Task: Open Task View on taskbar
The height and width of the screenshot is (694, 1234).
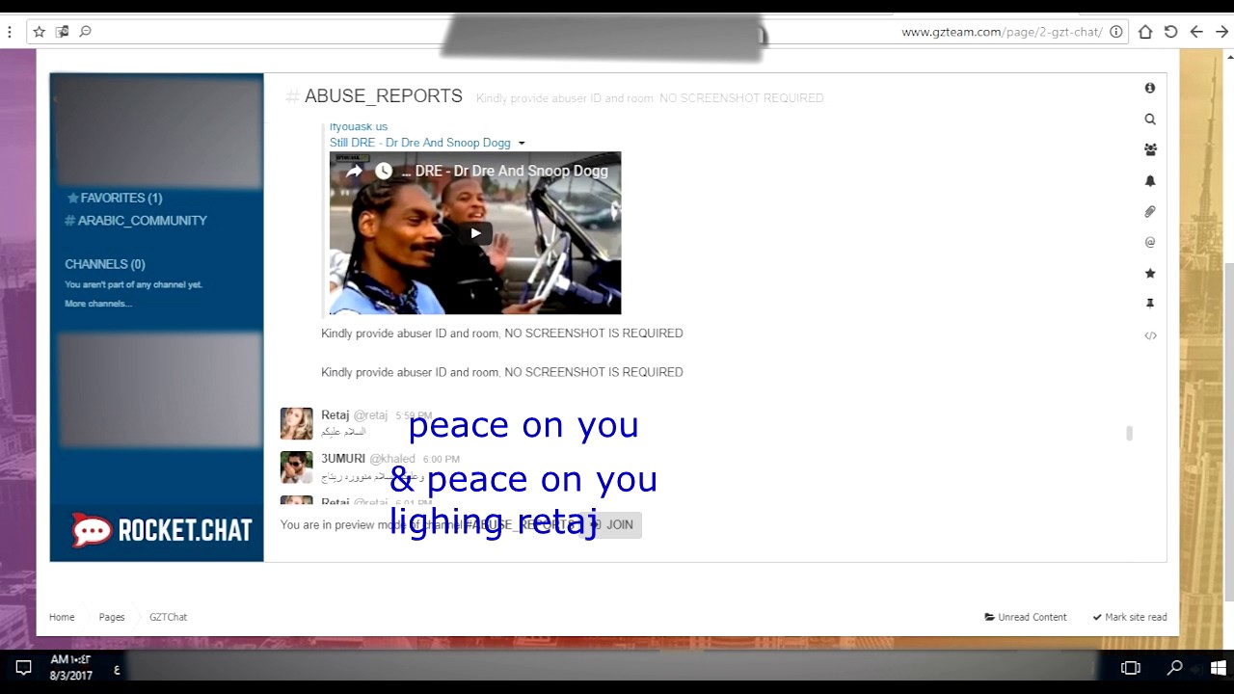Action: (x=1131, y=667)
